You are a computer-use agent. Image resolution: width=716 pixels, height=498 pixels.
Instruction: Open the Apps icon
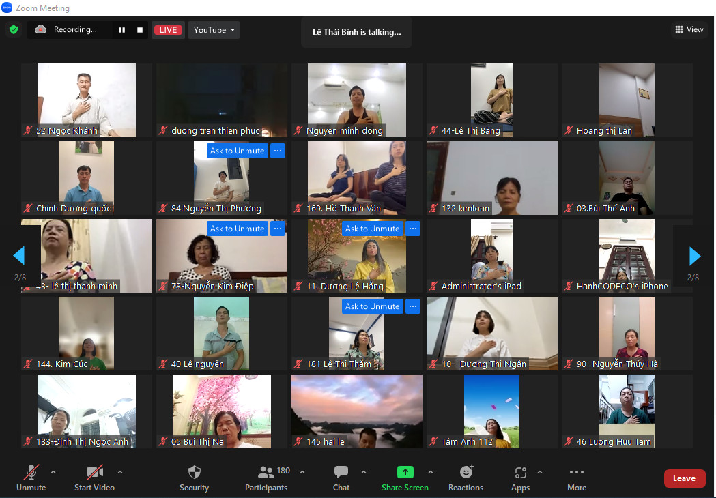tap(521, 473)
